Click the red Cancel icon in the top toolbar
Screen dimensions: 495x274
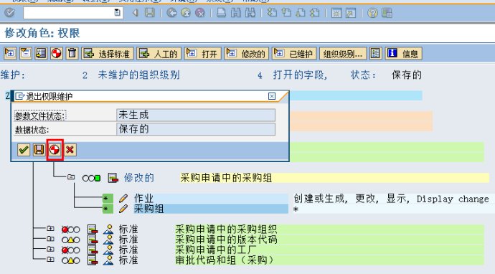coord(200,13)
